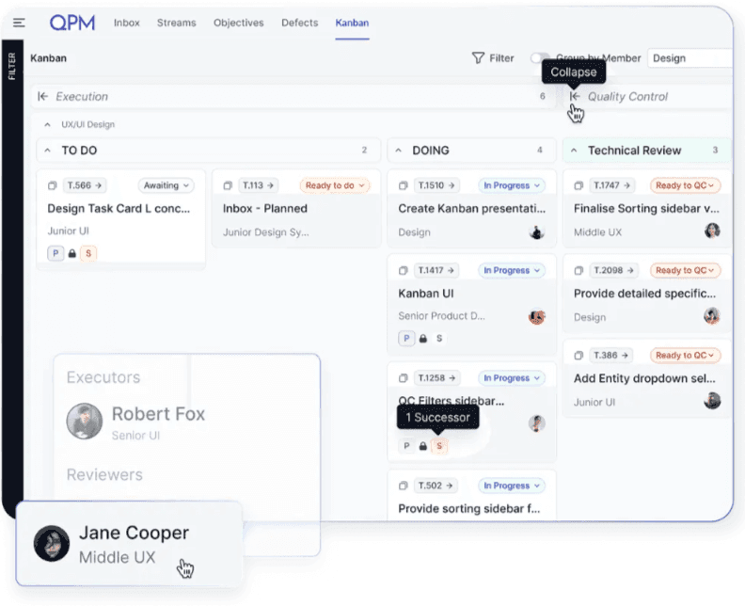Select reviewer Jane Cooper card
Image resolution: width=745 pixels, height=606 pixels.
coord(129,543)
